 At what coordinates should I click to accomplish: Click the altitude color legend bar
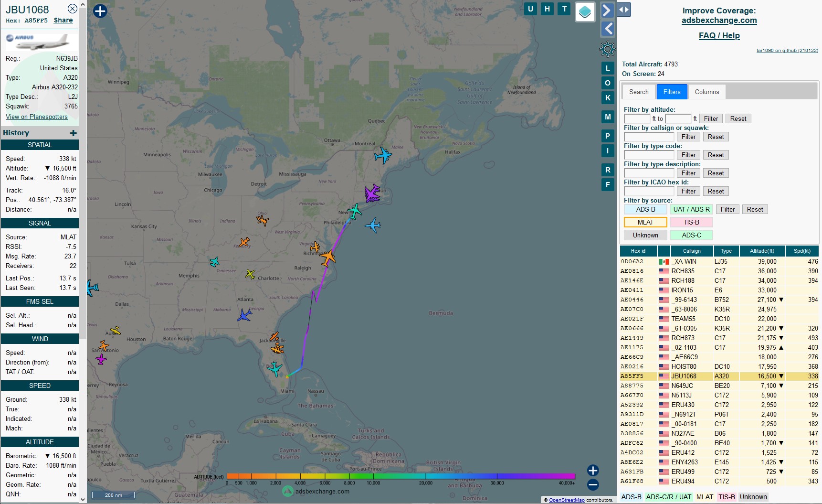coord(401,476)
